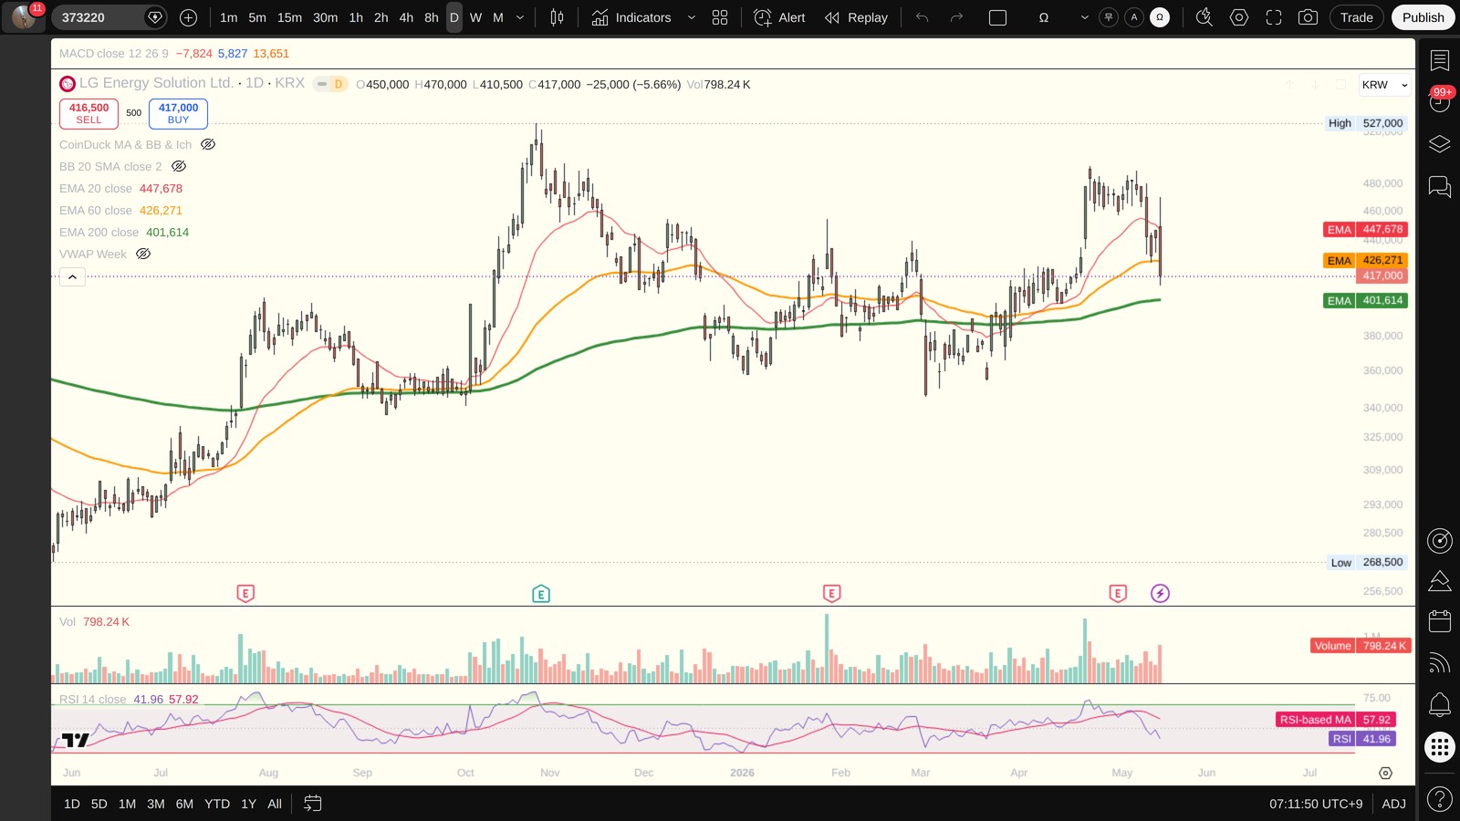Expand the indicator templates dropdown arrow
The width and height of the screenshot is (1460, 821).
click(691, 17)
